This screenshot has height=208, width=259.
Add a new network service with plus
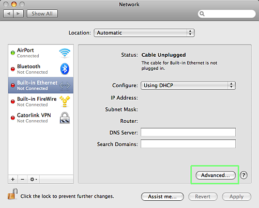click(13, 180)
